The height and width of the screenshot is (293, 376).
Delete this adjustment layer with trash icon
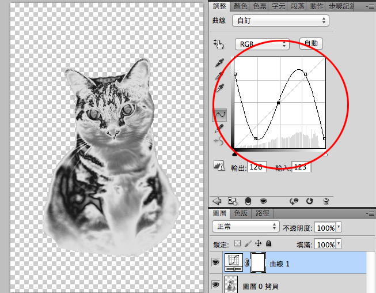(326, 201)
